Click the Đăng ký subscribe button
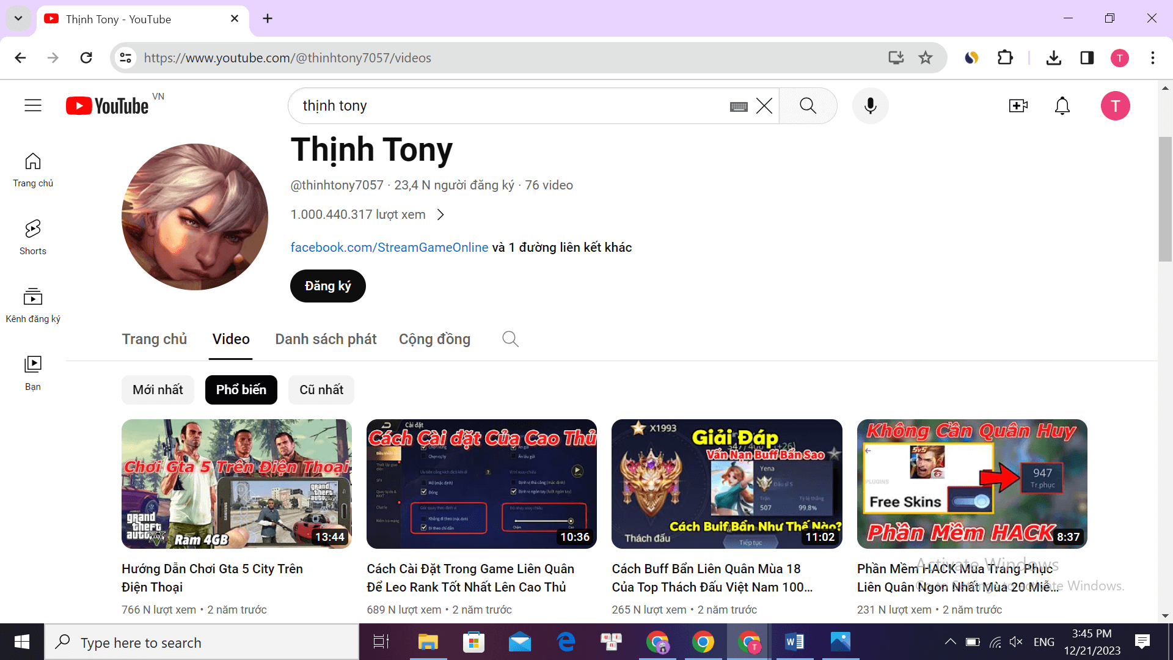 [327, 286]
